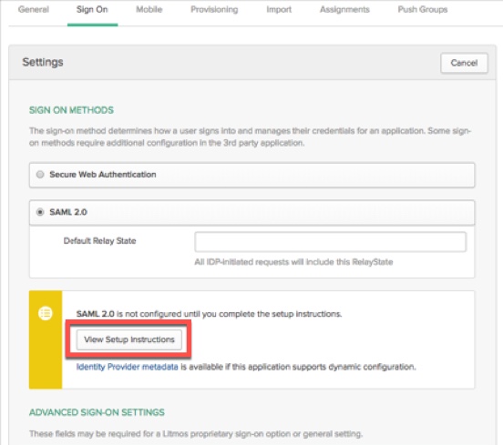The height and width of the screenshot is (445, 503).
Task: Click the Secure Web Authentication option row
Action: click(251, 175)
